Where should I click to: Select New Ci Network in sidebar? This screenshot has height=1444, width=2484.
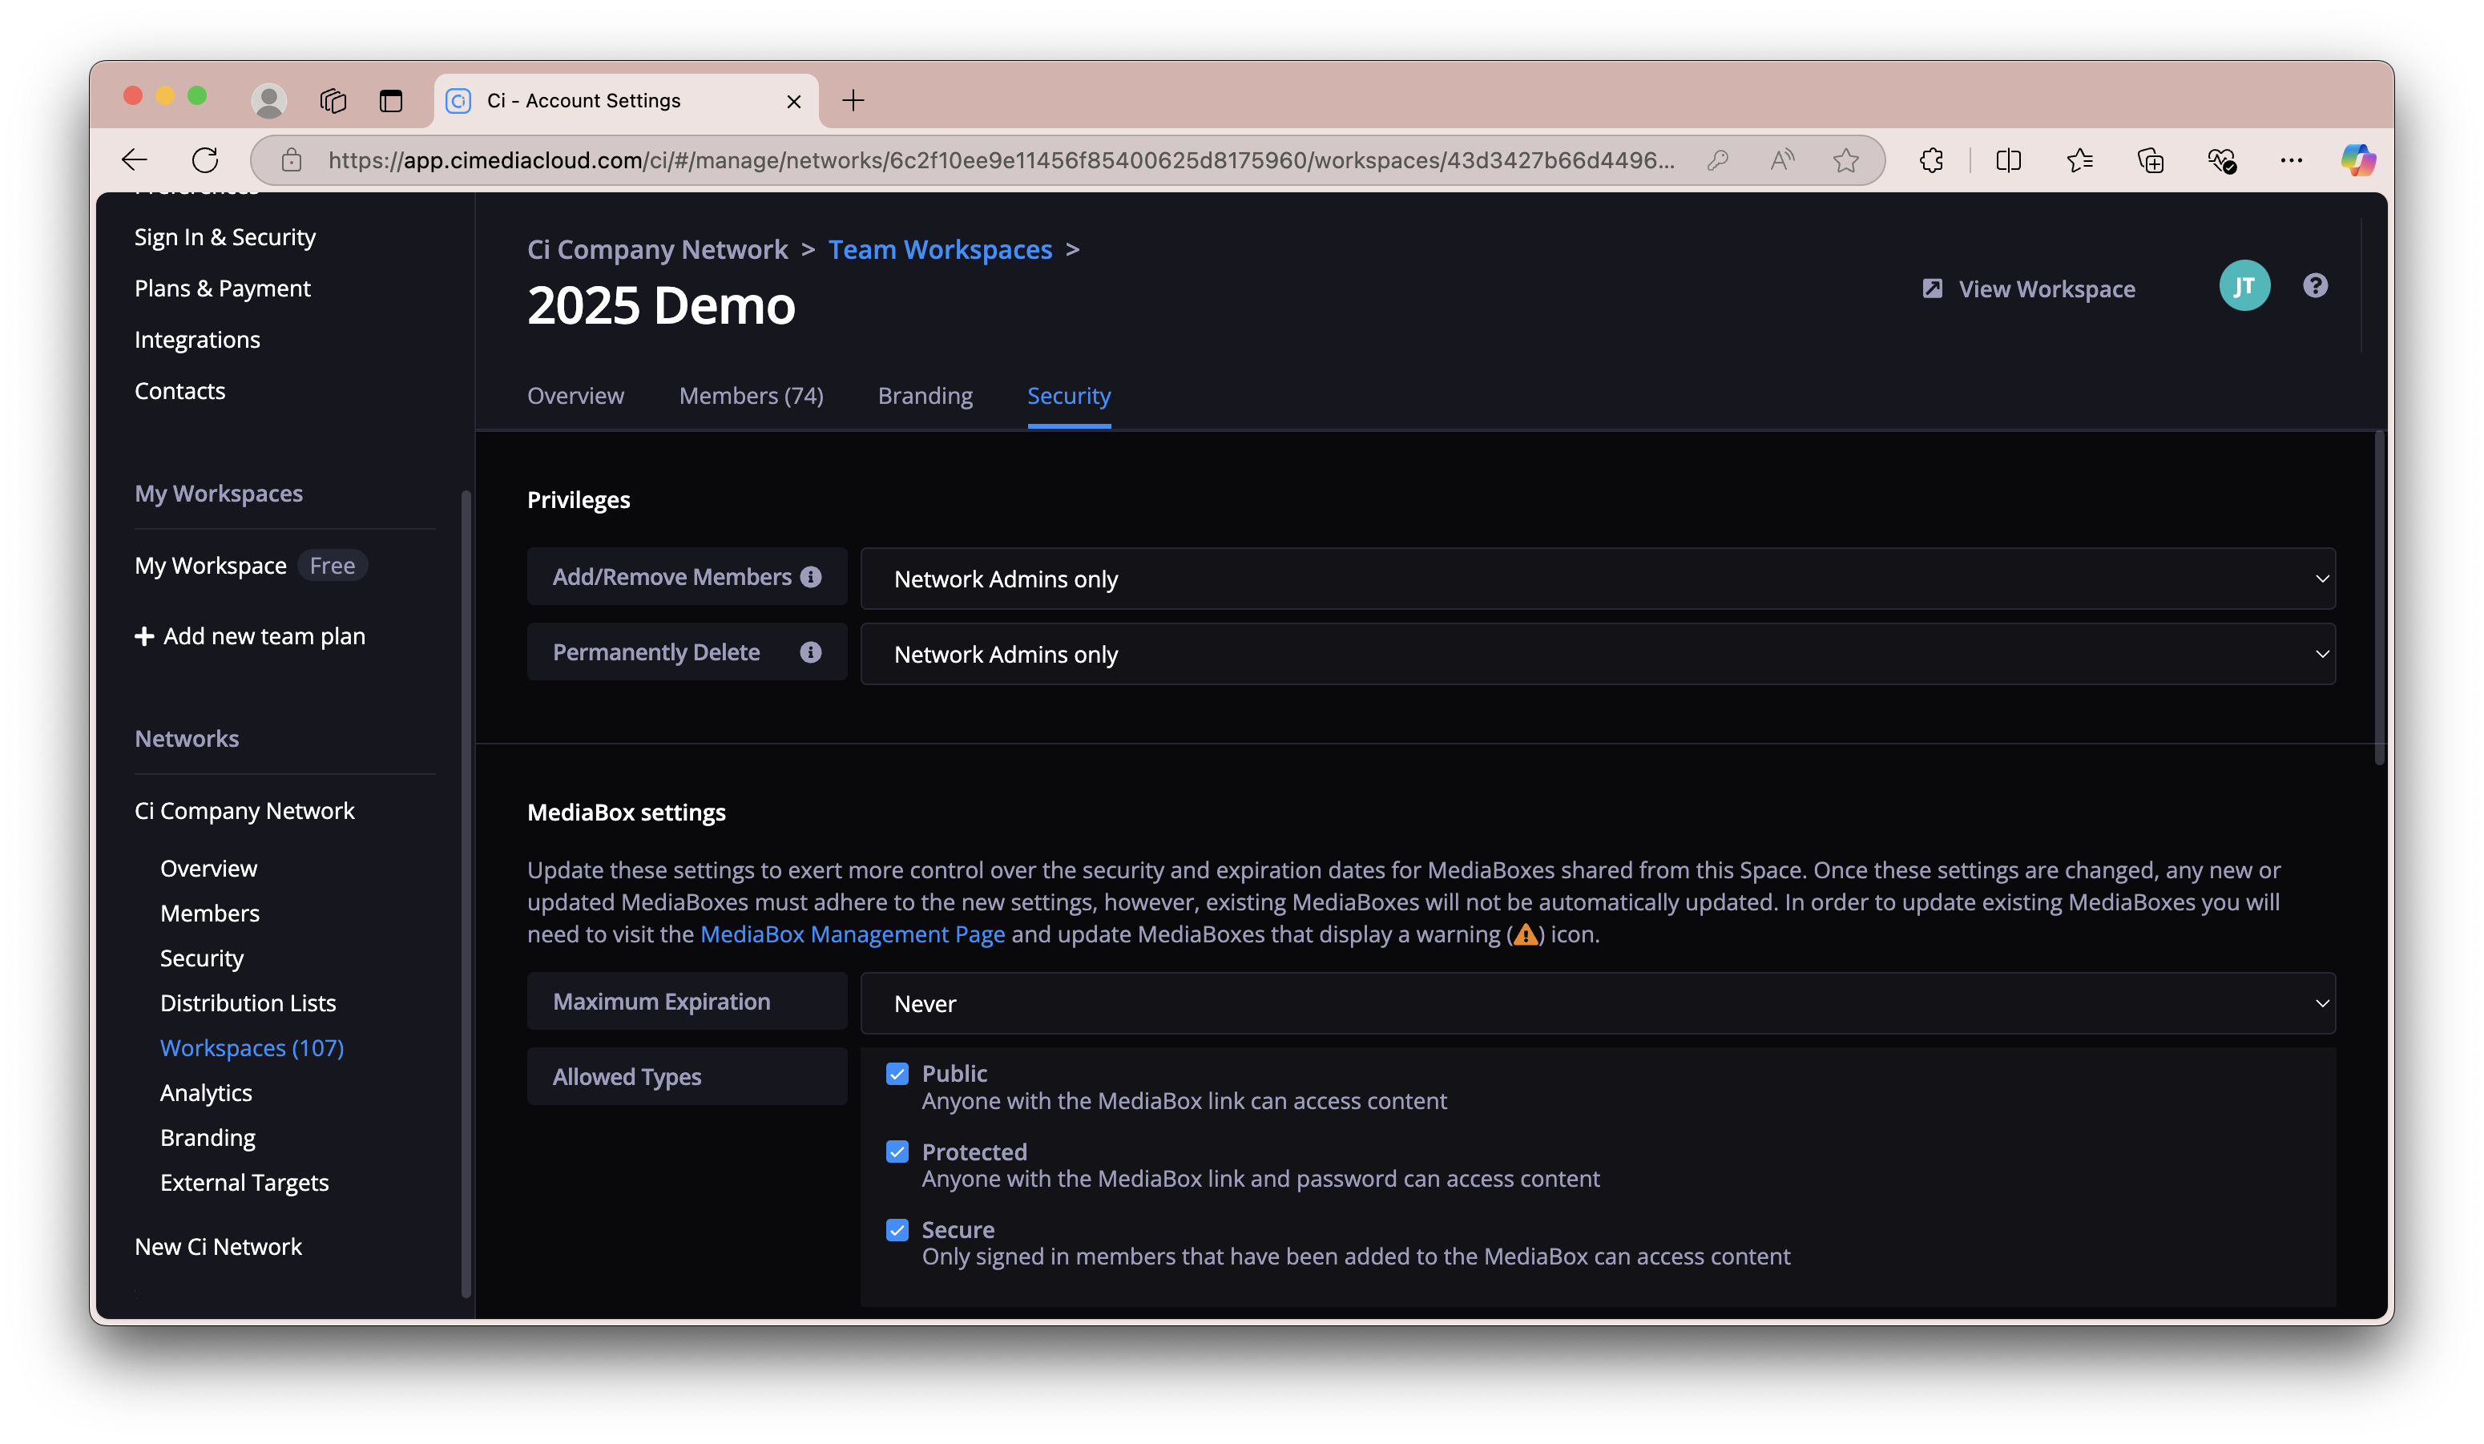219,1247
